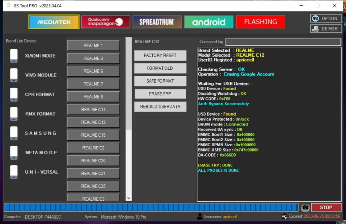Pick REALME C15 model
Screen dimensions: 346x224
tap(93, 135)
